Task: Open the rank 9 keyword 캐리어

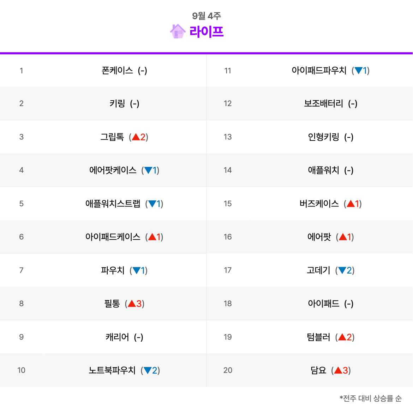Action: (117, 337)
